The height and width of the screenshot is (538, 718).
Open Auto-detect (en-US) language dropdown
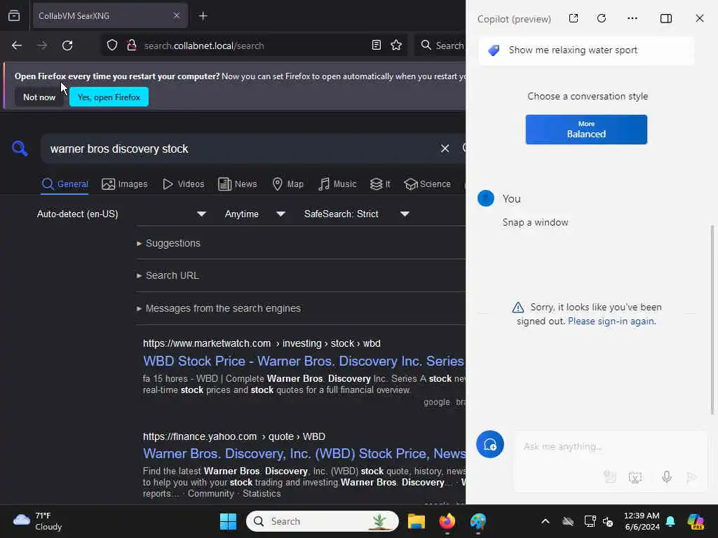(x=122, y=214)
